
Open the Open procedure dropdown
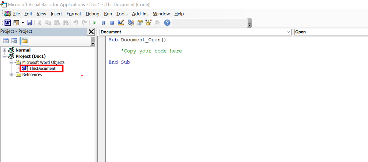[331, 32]
